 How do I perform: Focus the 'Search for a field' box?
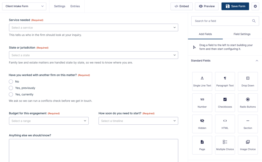(x=225, y=21)
